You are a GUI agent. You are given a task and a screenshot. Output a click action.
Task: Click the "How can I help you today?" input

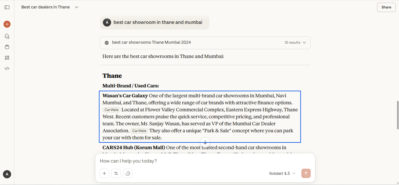(205, 161)
